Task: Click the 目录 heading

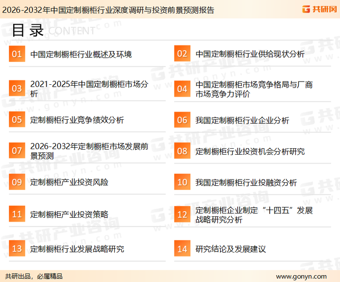Action: [x=28, y=30]
